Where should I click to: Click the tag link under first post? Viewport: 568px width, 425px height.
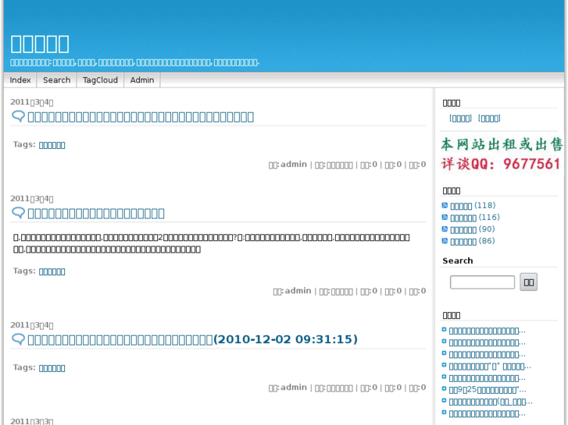pos(52,145)
